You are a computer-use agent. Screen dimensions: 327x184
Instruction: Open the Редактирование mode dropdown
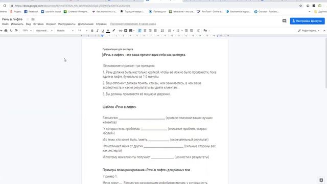click(x=309, y=31)
